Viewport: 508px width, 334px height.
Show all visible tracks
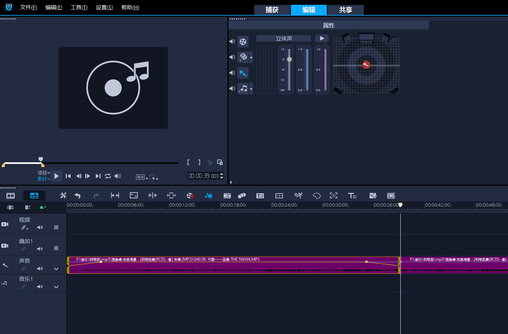[x=11, y=207]
